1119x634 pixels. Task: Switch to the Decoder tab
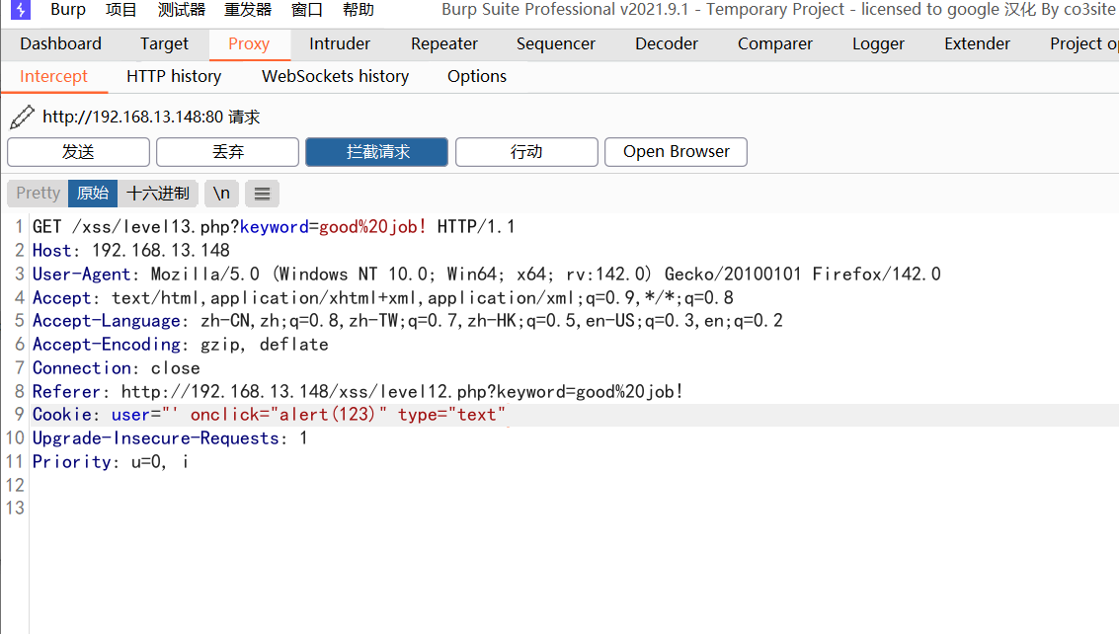coord(667,44)
